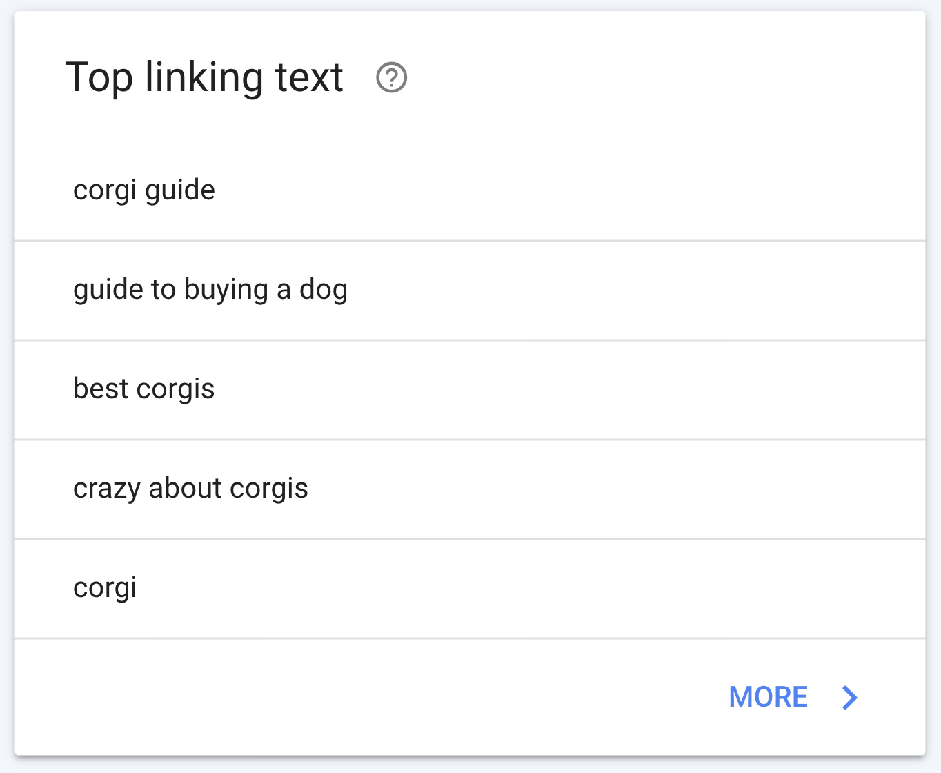Click the 'crazy about corgis' entry
941x773 pixels.
(190, 489)
